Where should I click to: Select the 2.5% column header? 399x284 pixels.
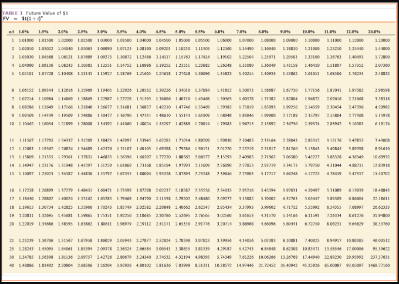click(x=83, y=32)
